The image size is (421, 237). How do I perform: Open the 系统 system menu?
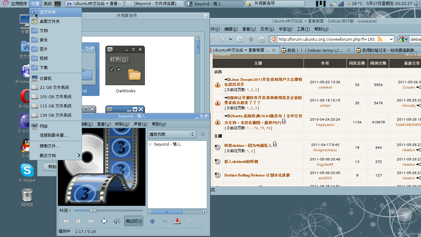click(x=47, y=4)
